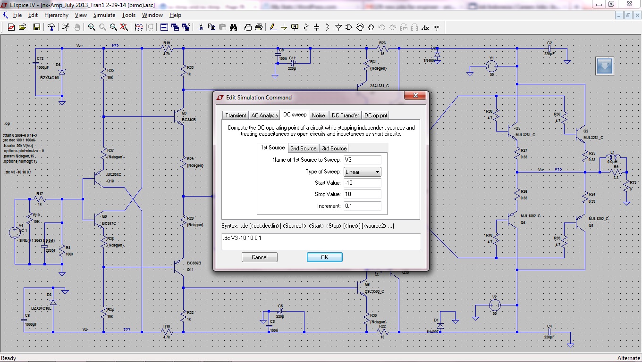Select the 2nd Source tab
This screenshot has height=362, width=642.
pyautogui.click(x=304, y=148)
